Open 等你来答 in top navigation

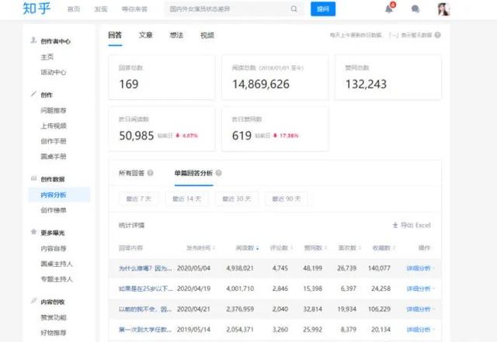[134, 9]
